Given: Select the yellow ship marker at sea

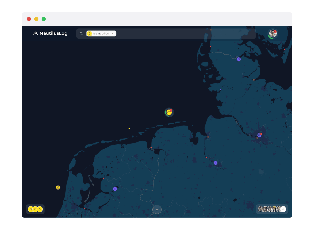Looking at the screenshot, I should click(169, 113).
